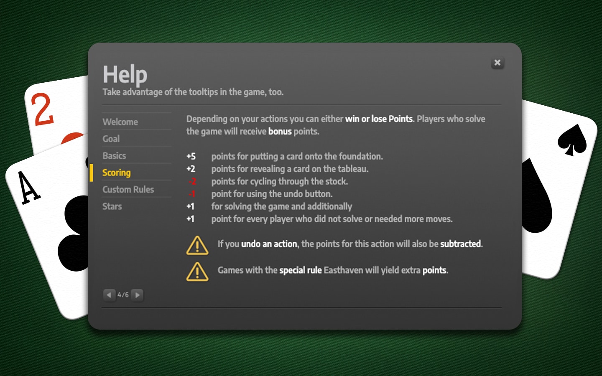This screenshot has height=376, width=602.
Task: Open the Welcome help section
Action: 120,122
